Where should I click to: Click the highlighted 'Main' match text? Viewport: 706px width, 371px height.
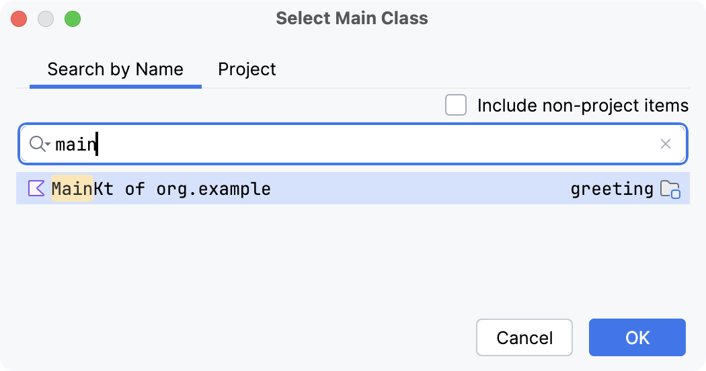[x=72, y=189]
